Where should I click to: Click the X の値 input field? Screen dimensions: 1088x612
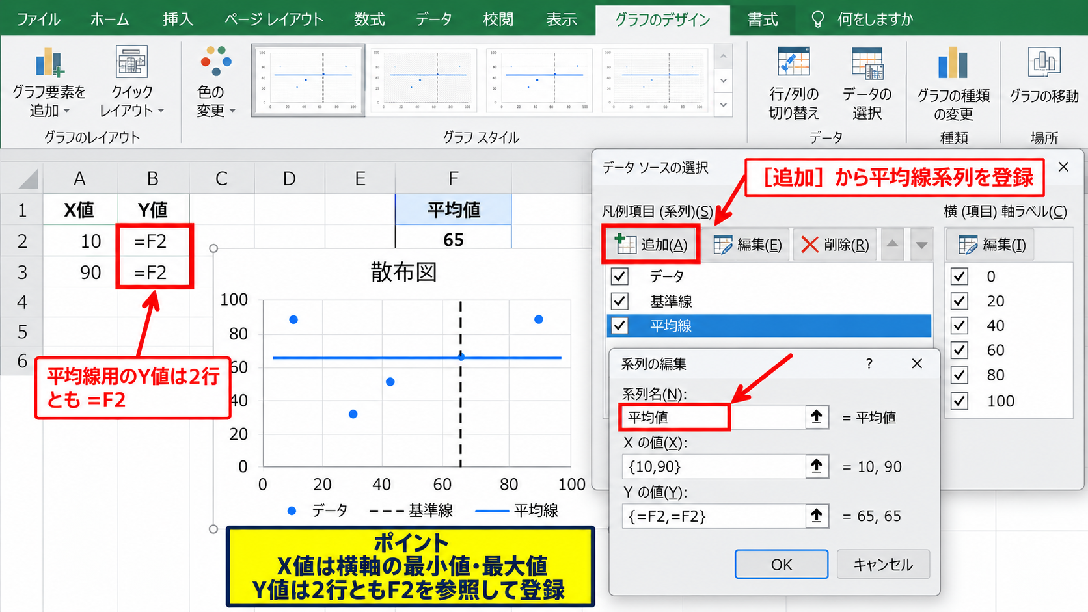[713, 466]
